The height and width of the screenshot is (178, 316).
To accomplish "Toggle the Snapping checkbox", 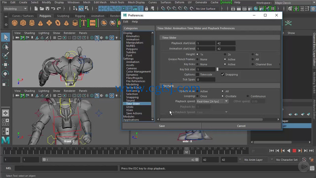I will point(222,74).
